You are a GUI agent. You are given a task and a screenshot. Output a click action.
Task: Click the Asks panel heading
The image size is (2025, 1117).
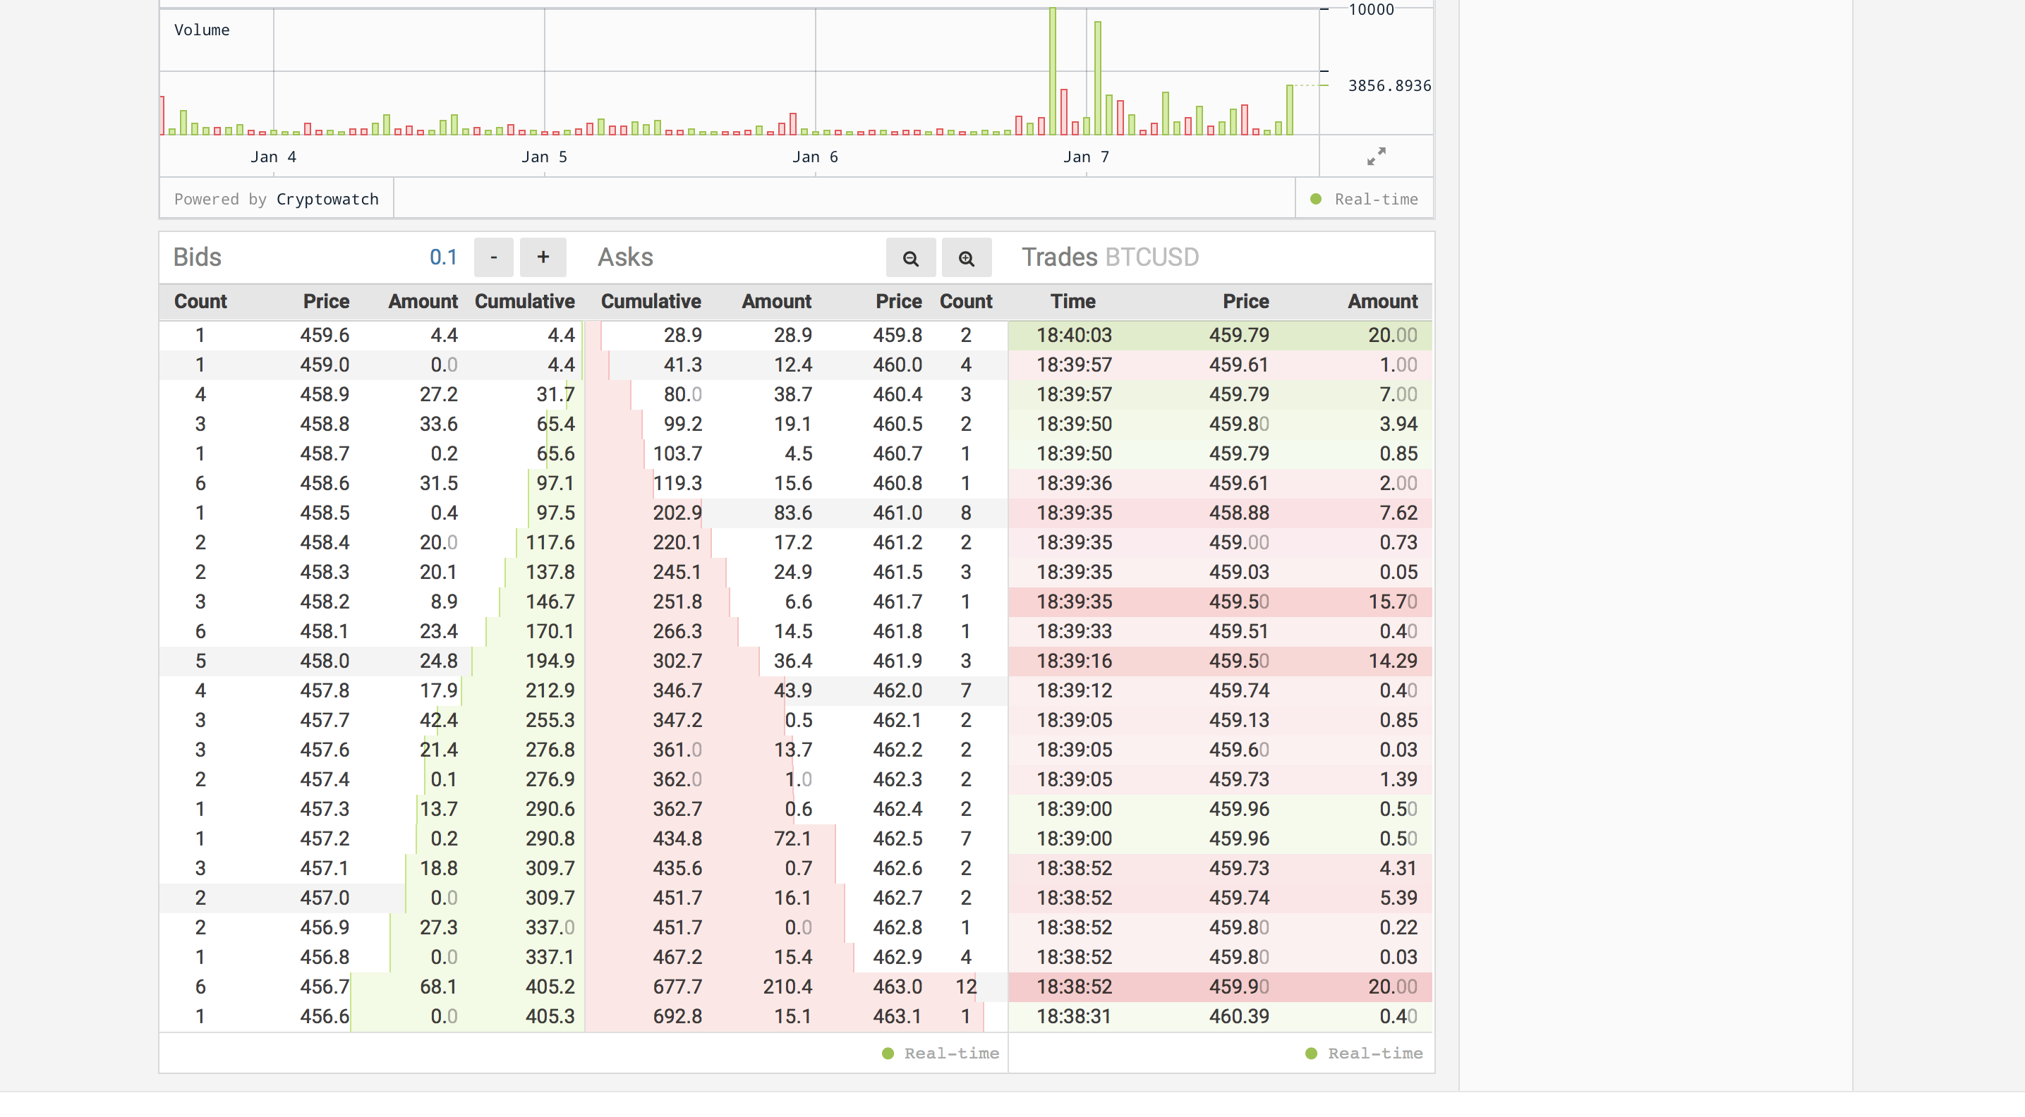pyautogui.click(x=625, y=257)
